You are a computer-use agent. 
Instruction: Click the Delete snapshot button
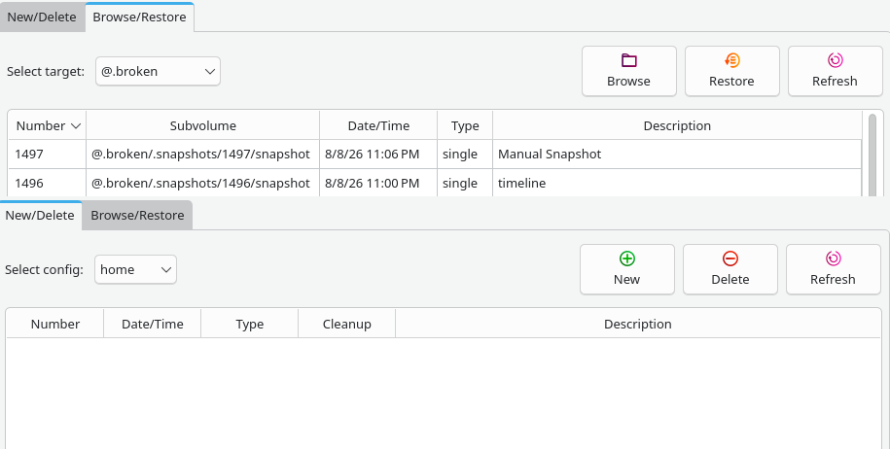(730, 270)
